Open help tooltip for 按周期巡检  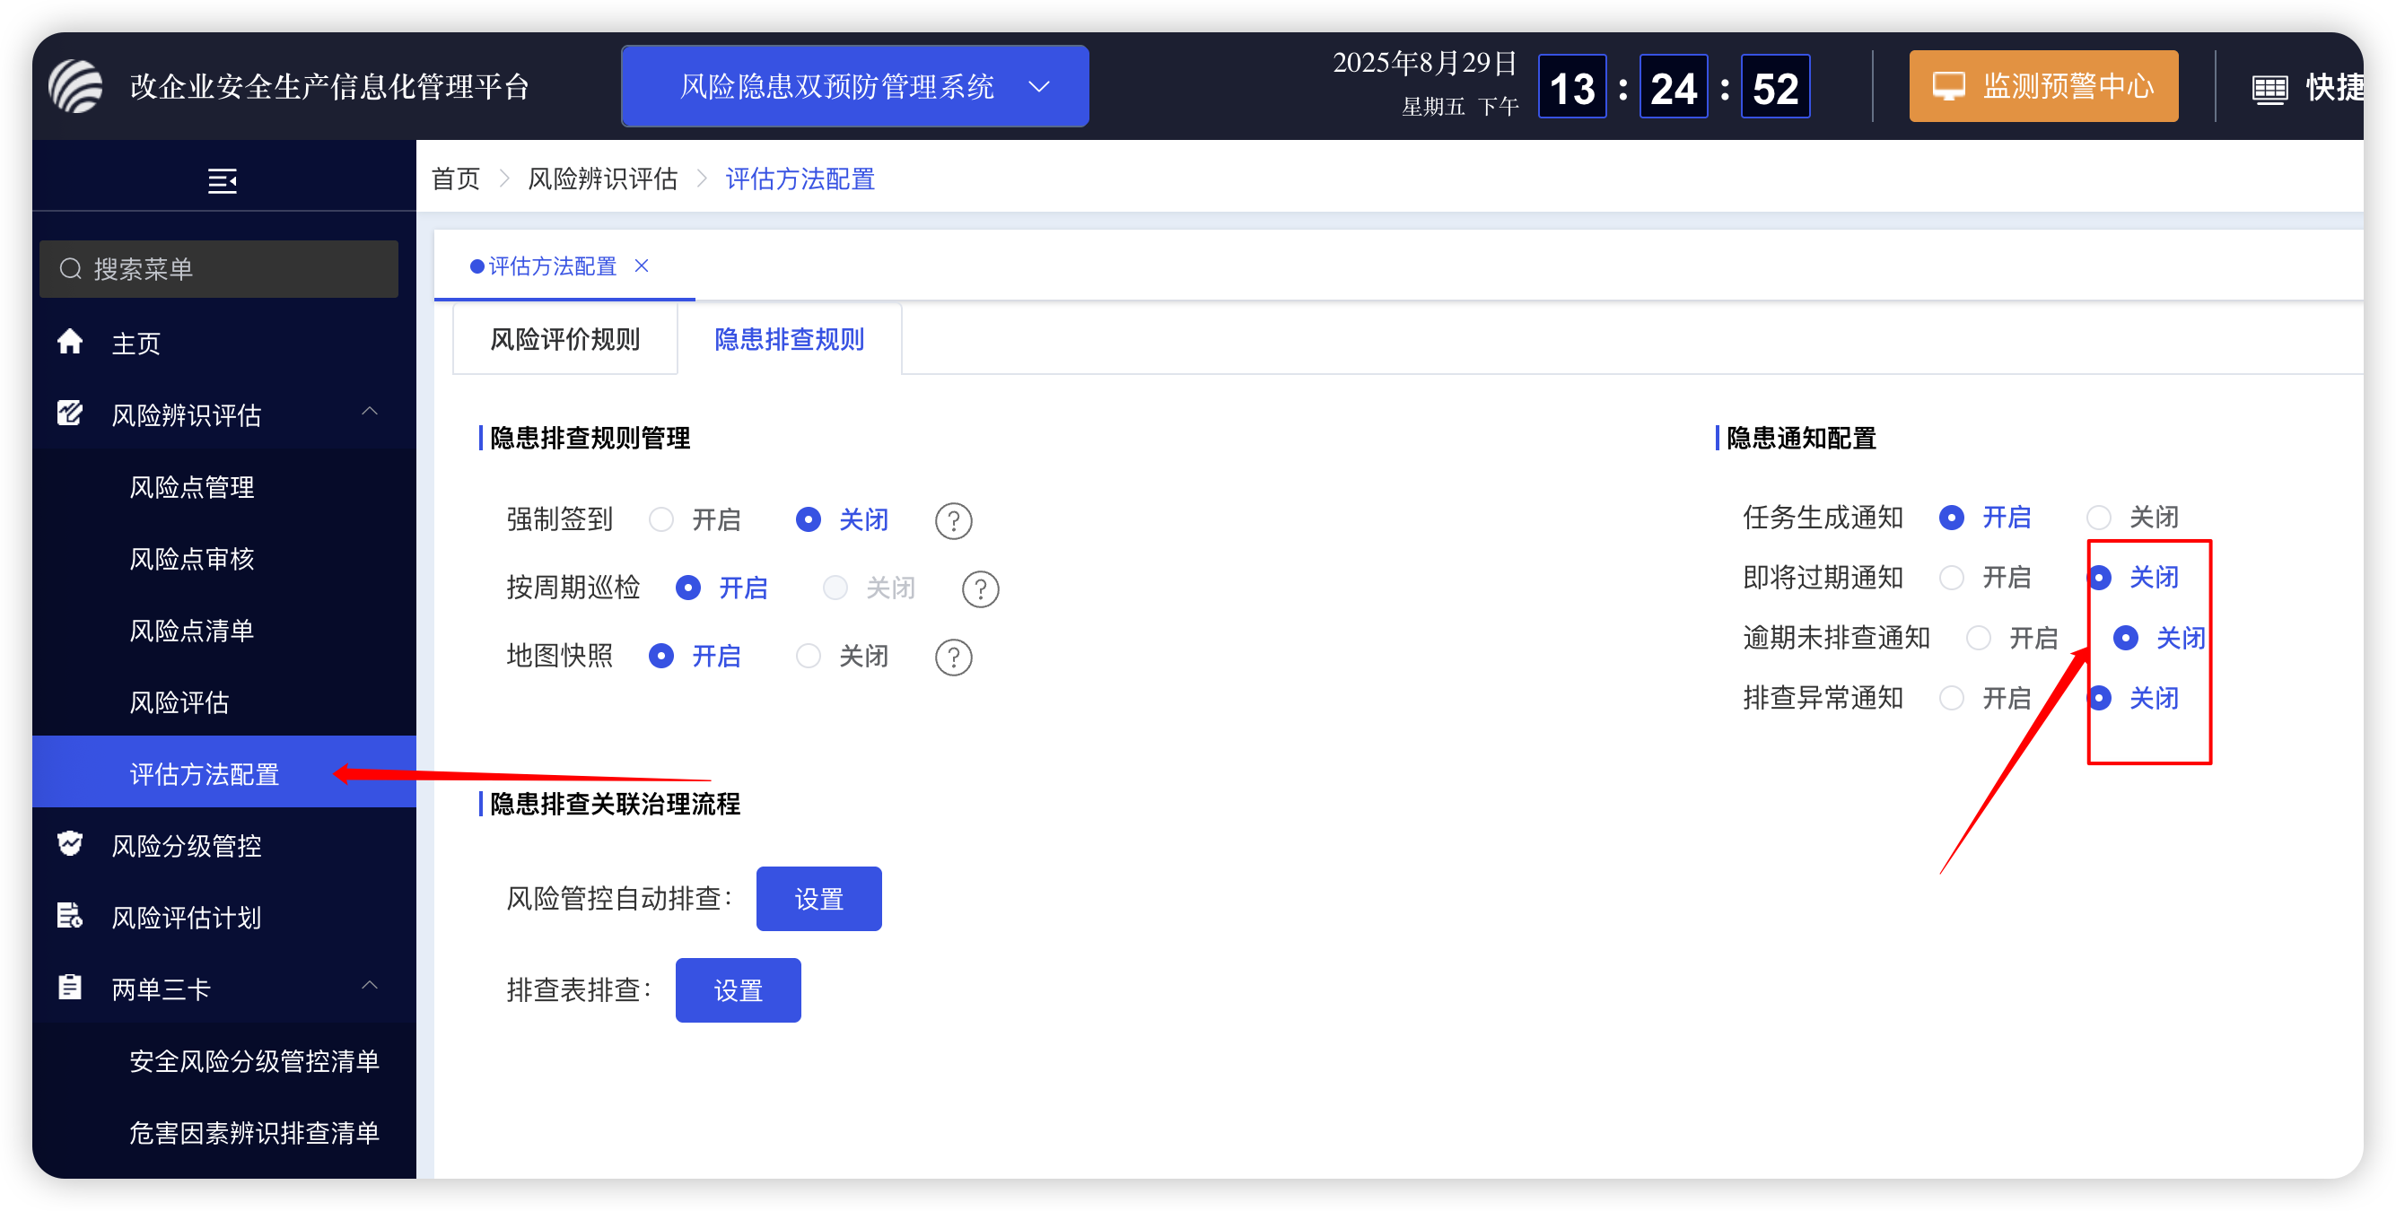980,588
